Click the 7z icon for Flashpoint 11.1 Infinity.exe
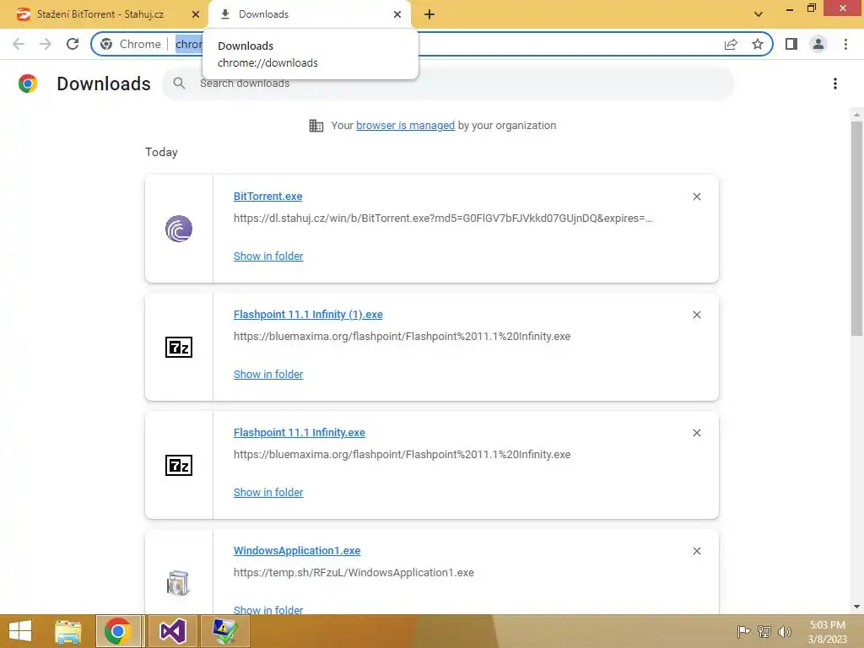Screen dimensions: 864x648 point(179,465)
